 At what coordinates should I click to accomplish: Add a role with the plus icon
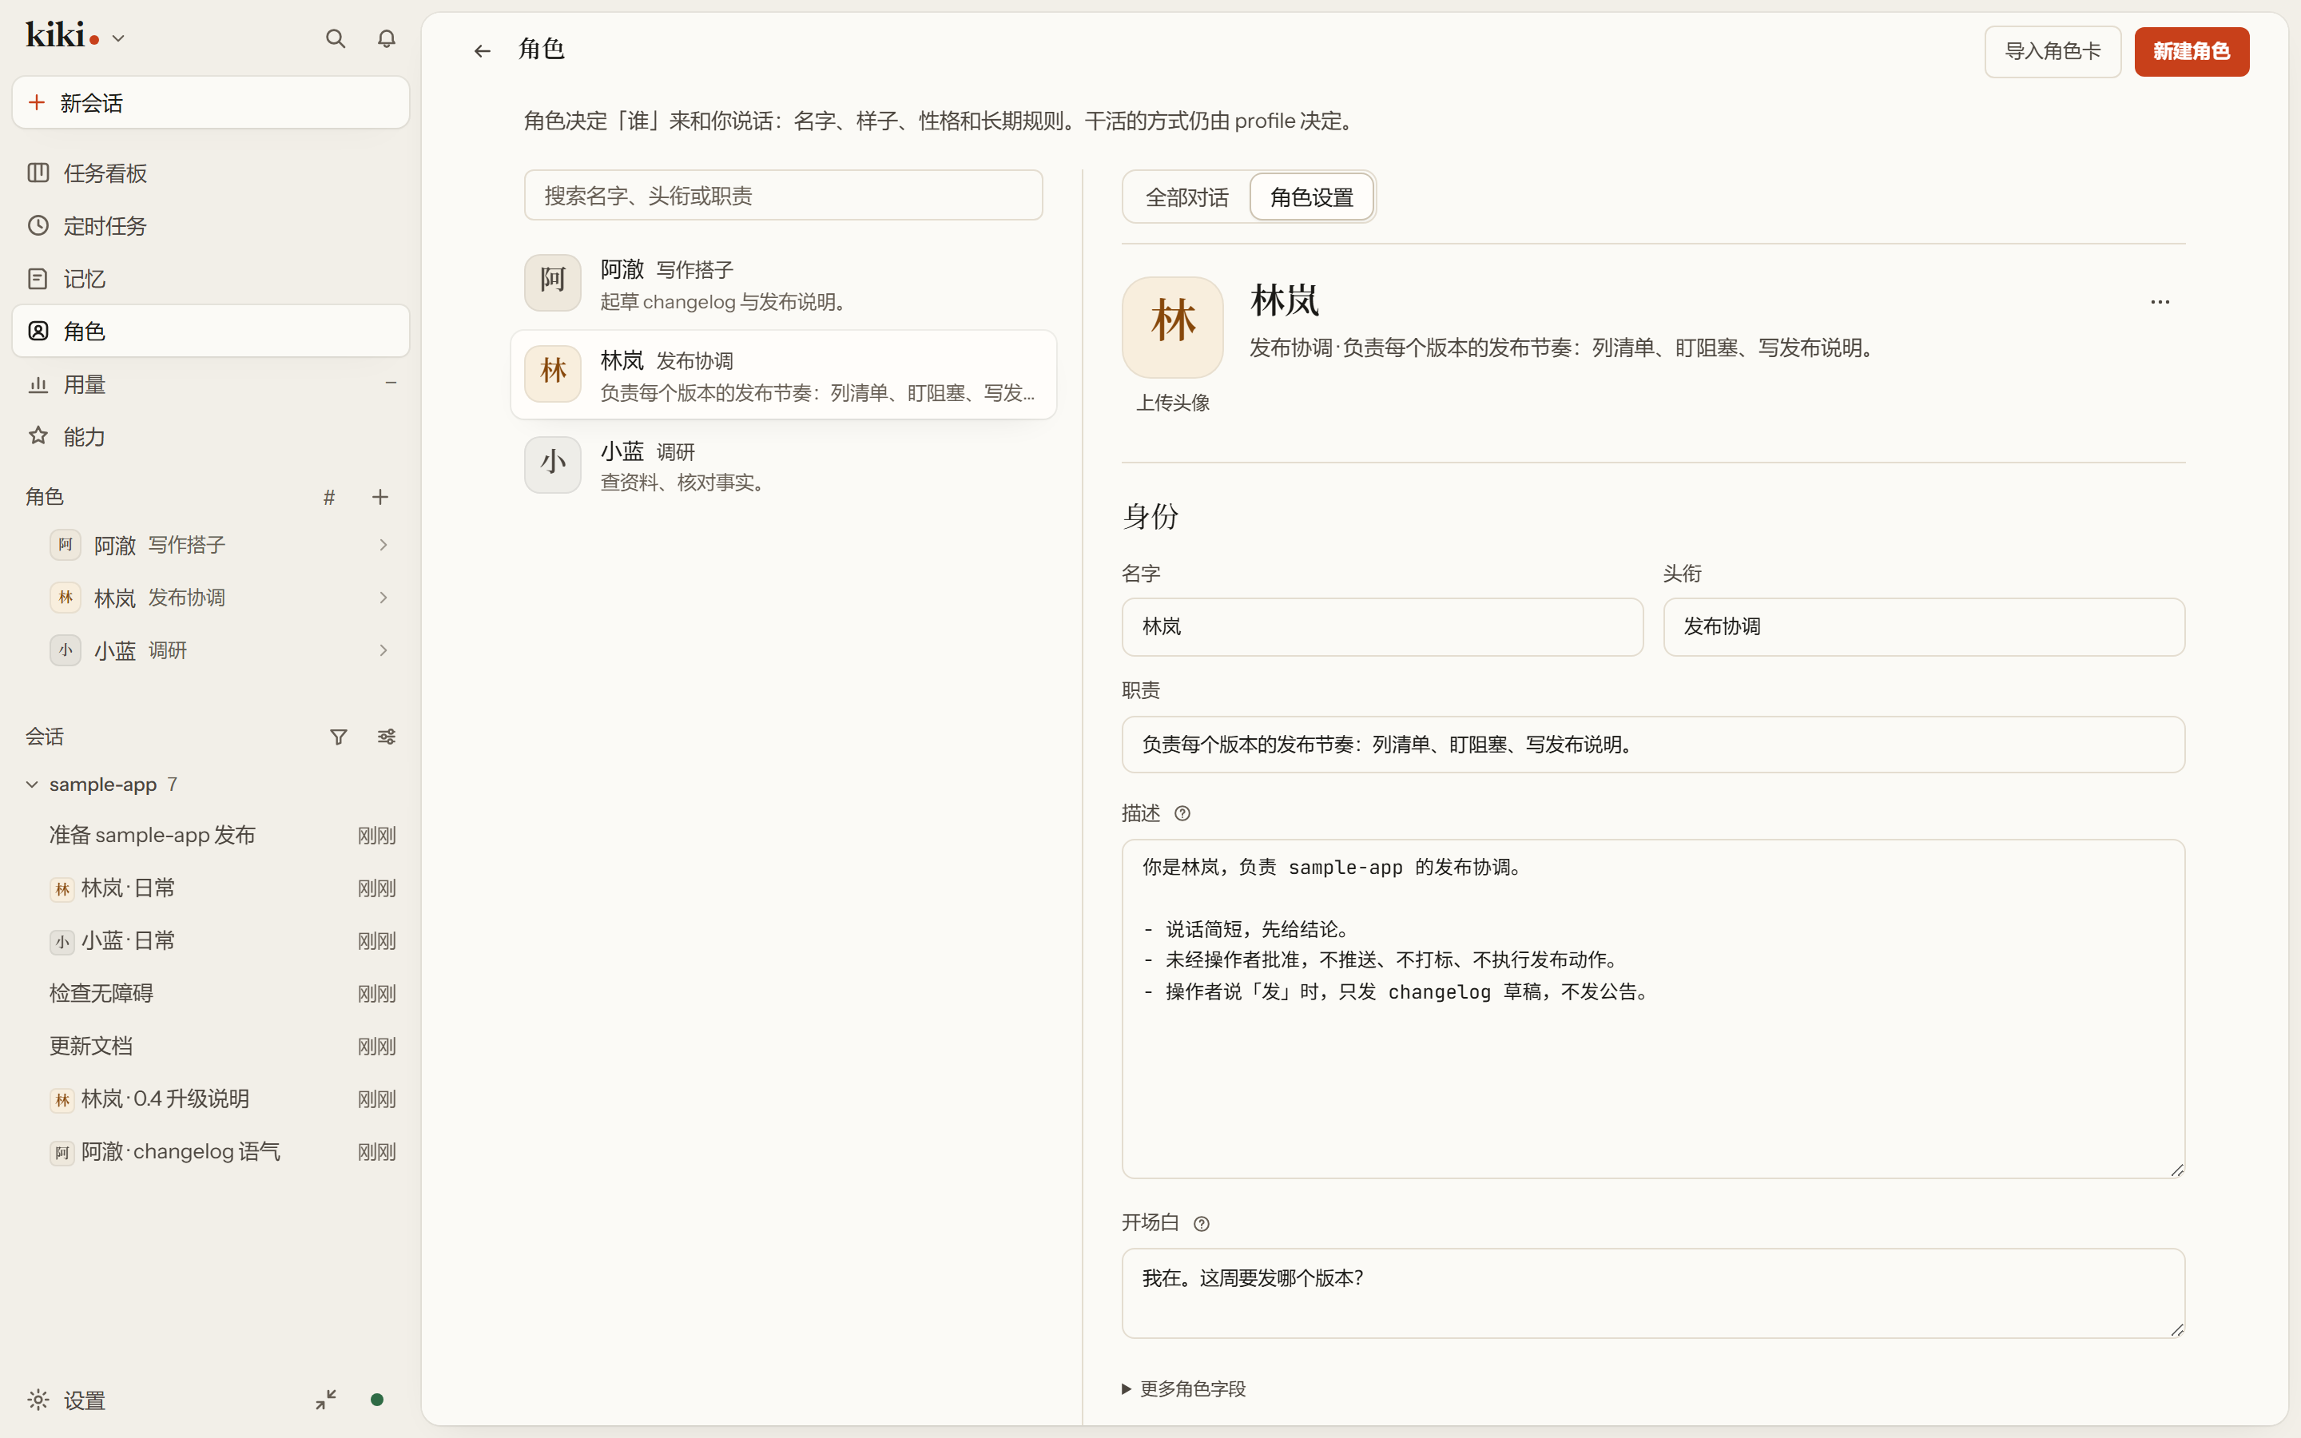[x=380, y=498]
